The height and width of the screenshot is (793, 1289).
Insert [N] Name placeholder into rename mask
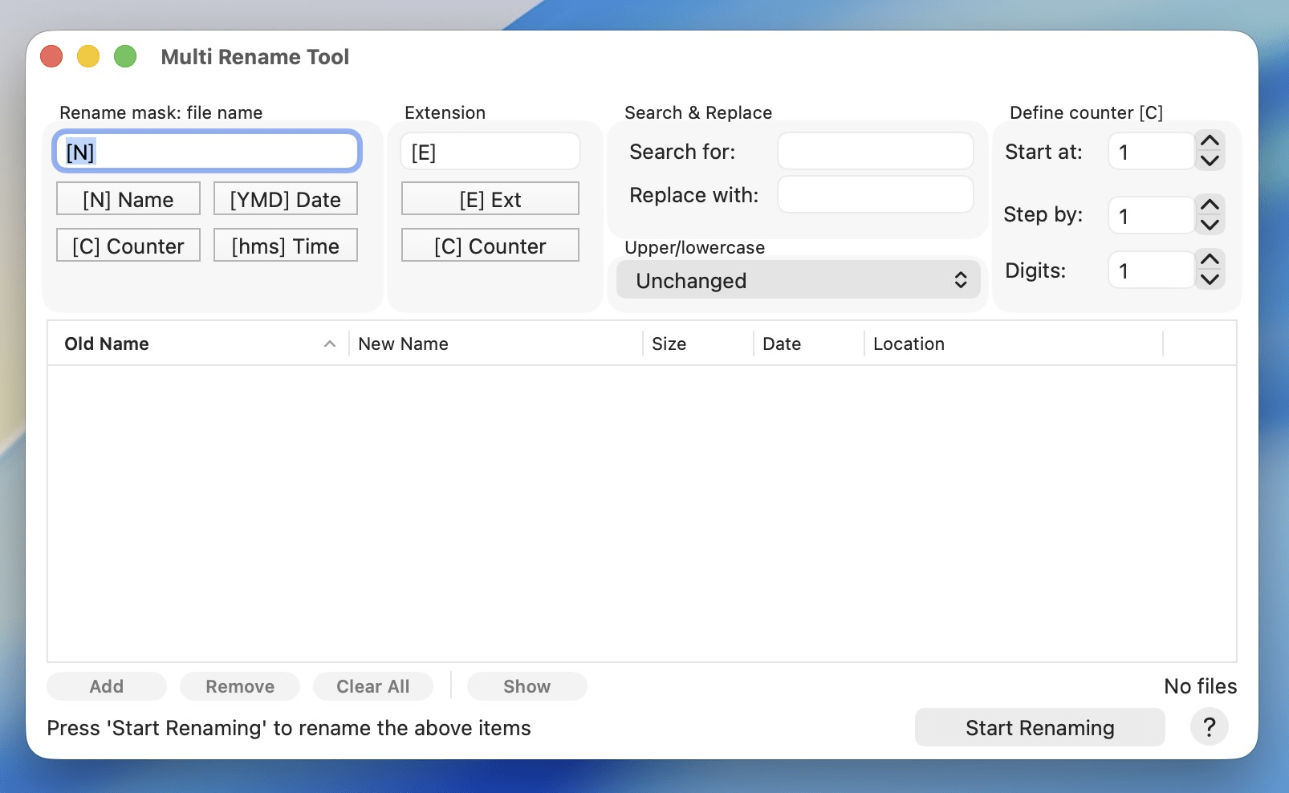pos(128,198)
